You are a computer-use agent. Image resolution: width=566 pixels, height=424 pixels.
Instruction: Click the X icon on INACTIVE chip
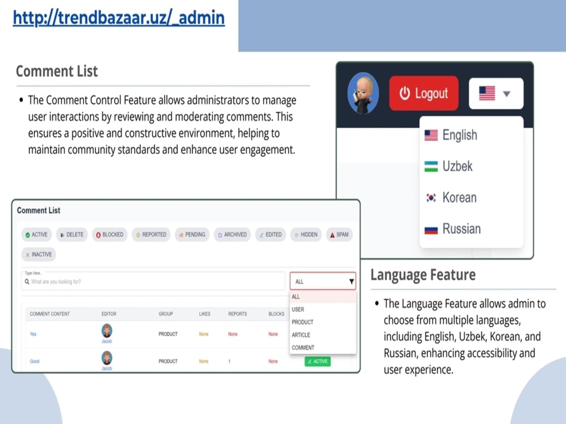27,255
